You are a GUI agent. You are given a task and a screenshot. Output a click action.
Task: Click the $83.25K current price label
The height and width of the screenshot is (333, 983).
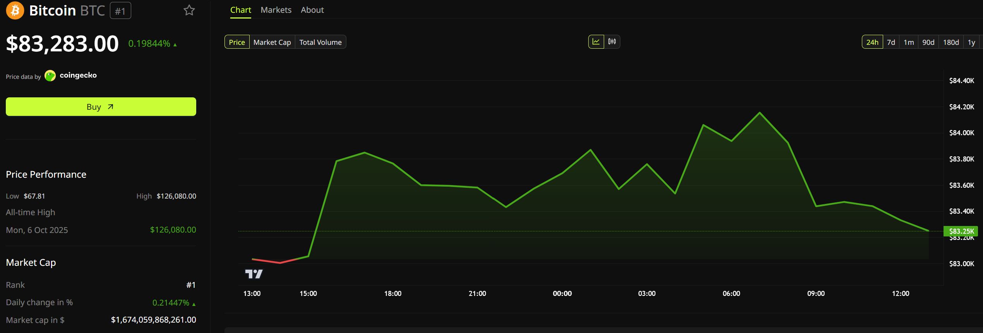point(961,231)
